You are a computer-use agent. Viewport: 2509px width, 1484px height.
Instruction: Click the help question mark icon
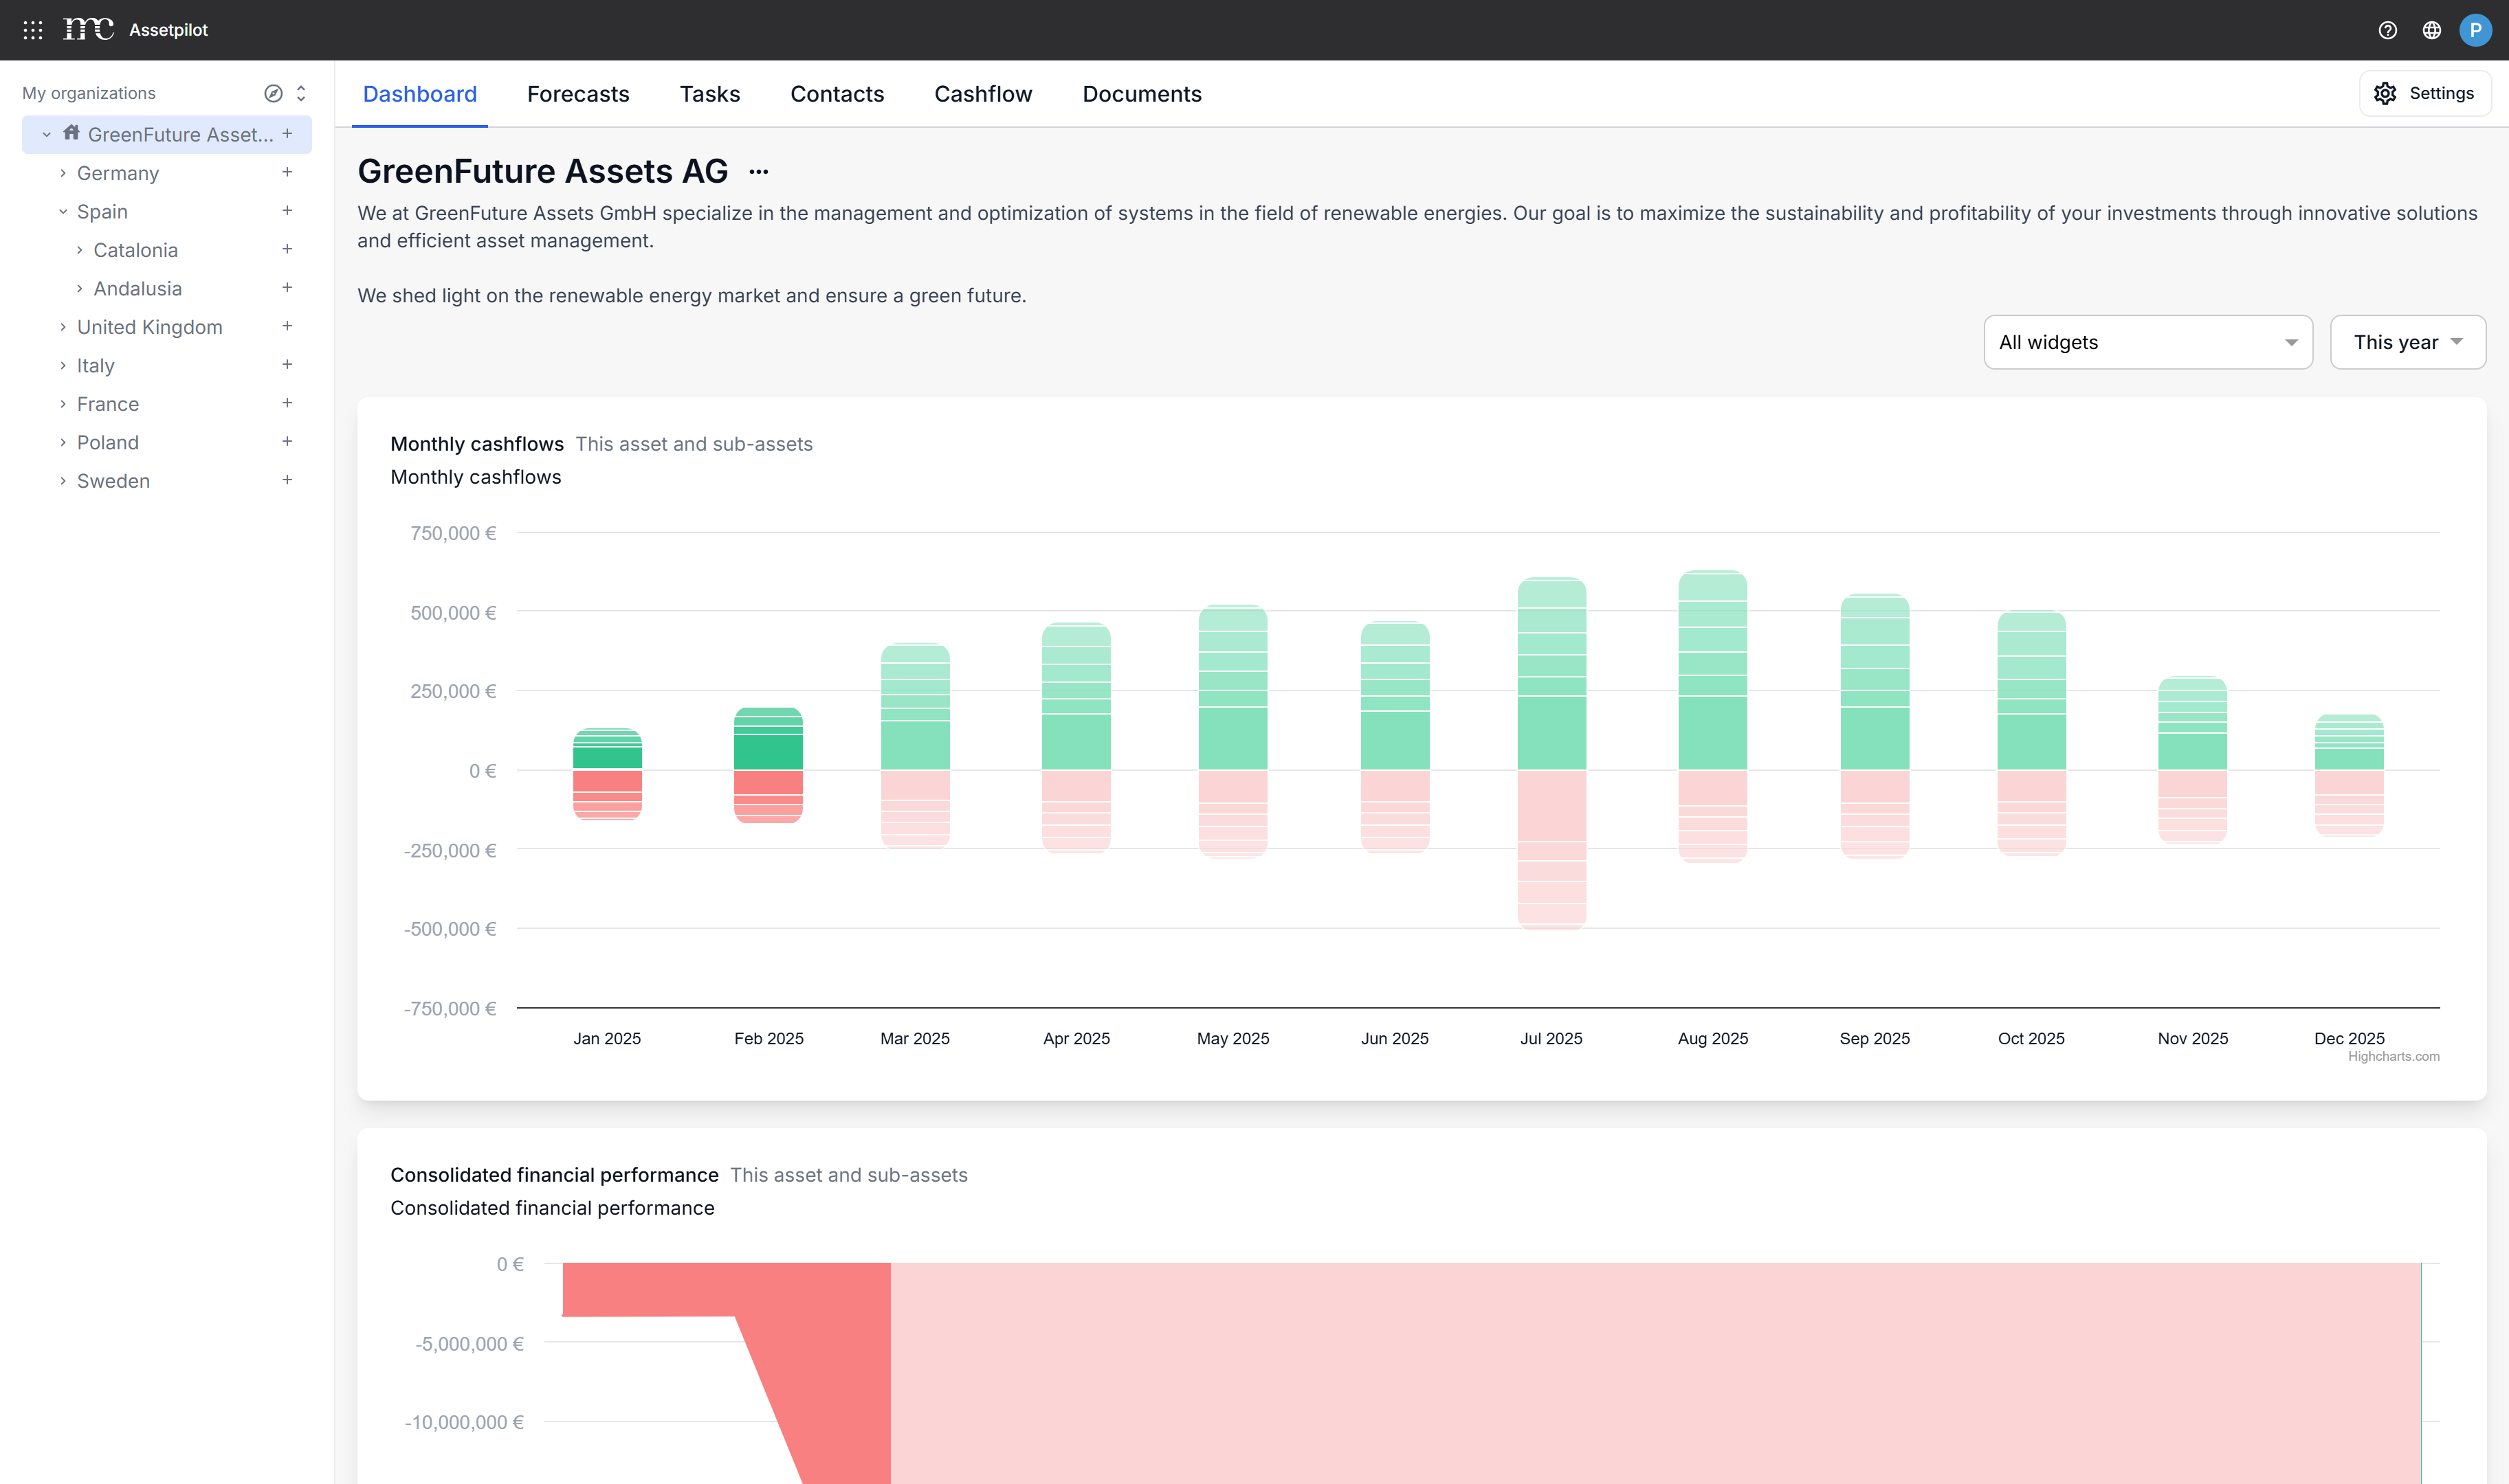click(x=2387, y=30)
